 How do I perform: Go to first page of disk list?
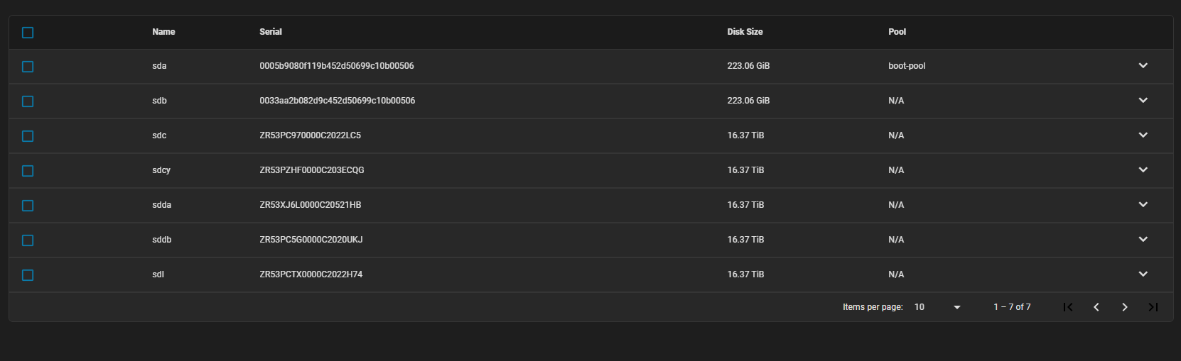point(1068,307)
